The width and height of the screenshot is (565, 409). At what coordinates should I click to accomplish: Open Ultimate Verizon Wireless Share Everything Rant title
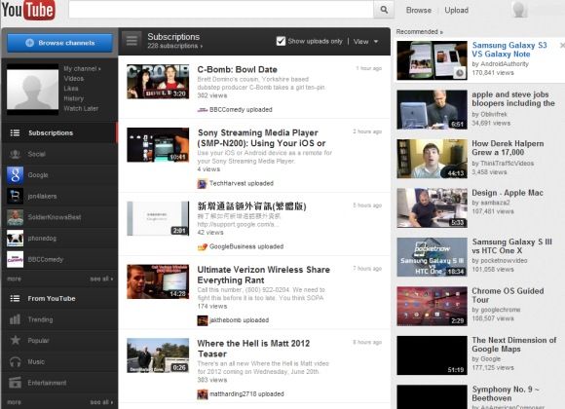click(x=263, y=275)
